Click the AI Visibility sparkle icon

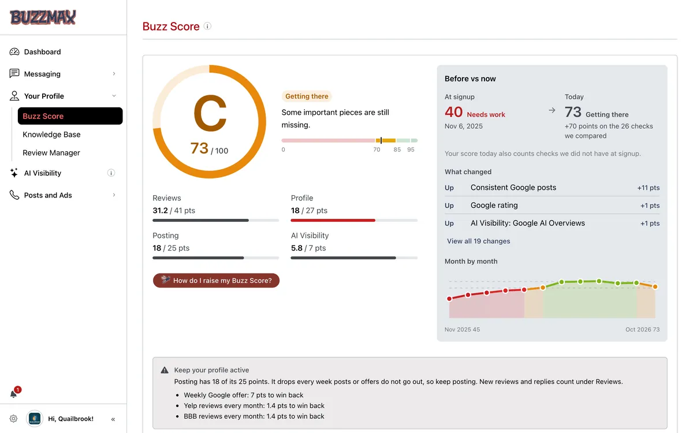(x=14, y=173)
